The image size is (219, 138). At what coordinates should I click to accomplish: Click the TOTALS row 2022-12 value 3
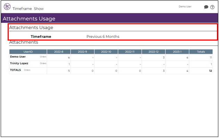coord(164,71)
